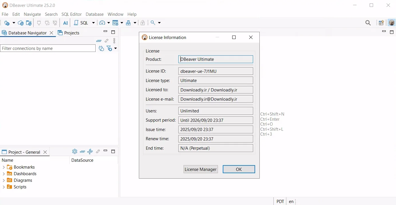Expand the Diagrams folder arrow
This screenshot has width=396, height=205.
pyautogui.click(x=4, y=180)
